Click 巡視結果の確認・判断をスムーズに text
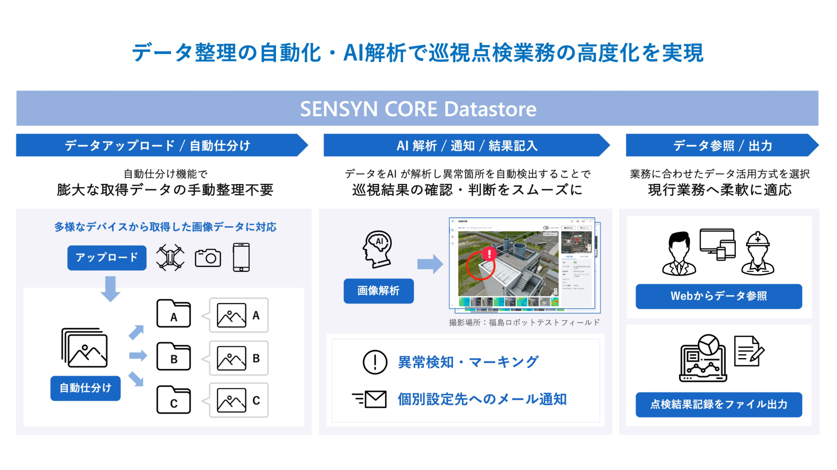837x470 pixels. click(467, 190)
